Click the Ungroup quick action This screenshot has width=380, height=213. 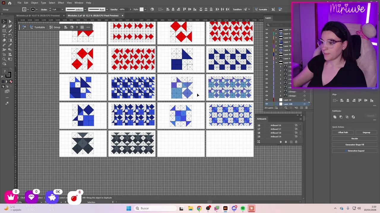tap(366, 133)
